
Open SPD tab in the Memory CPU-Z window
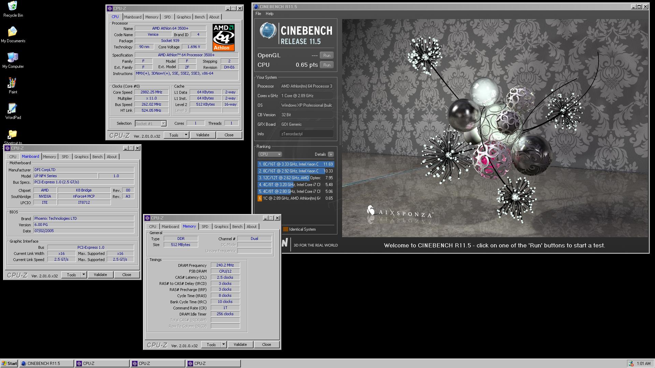tap(205, 227)
